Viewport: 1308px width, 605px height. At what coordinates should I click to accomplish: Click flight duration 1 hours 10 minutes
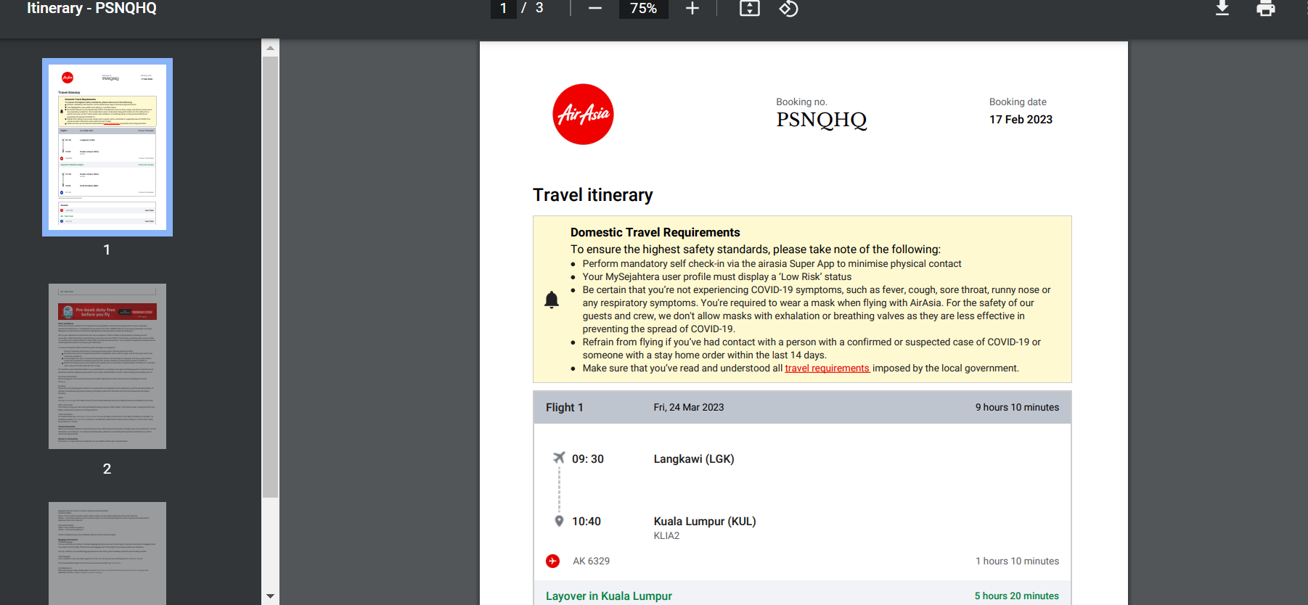pyautogui.click(x=1017, y=561)
